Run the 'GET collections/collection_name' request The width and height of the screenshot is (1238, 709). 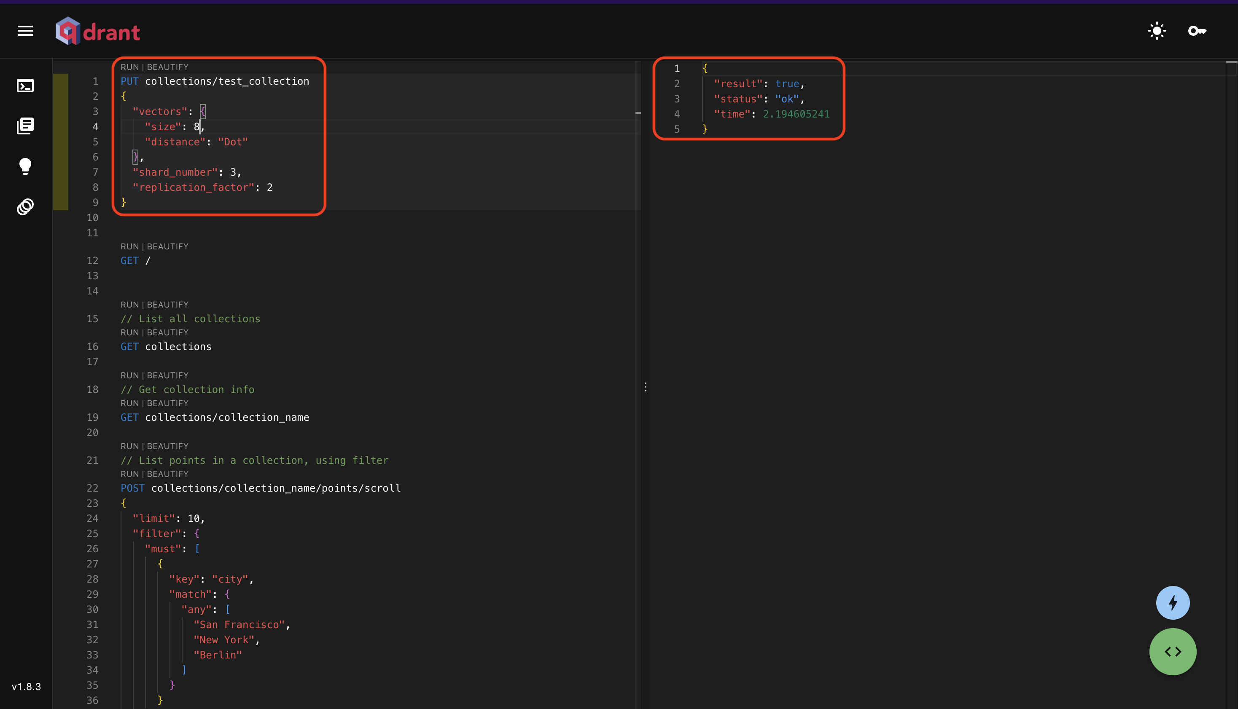point(129,403)
